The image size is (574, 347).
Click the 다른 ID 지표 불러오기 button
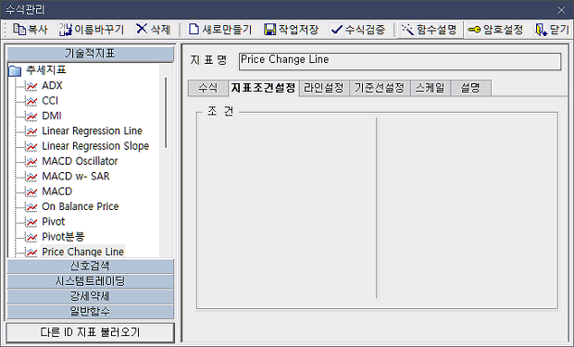point(90,332)
